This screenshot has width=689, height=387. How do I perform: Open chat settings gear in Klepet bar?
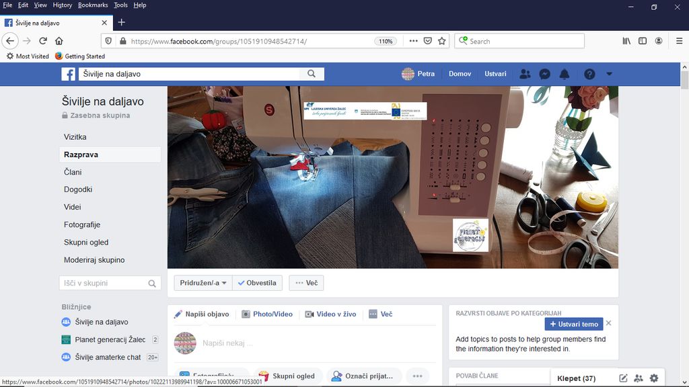click(x=653, y=378)
